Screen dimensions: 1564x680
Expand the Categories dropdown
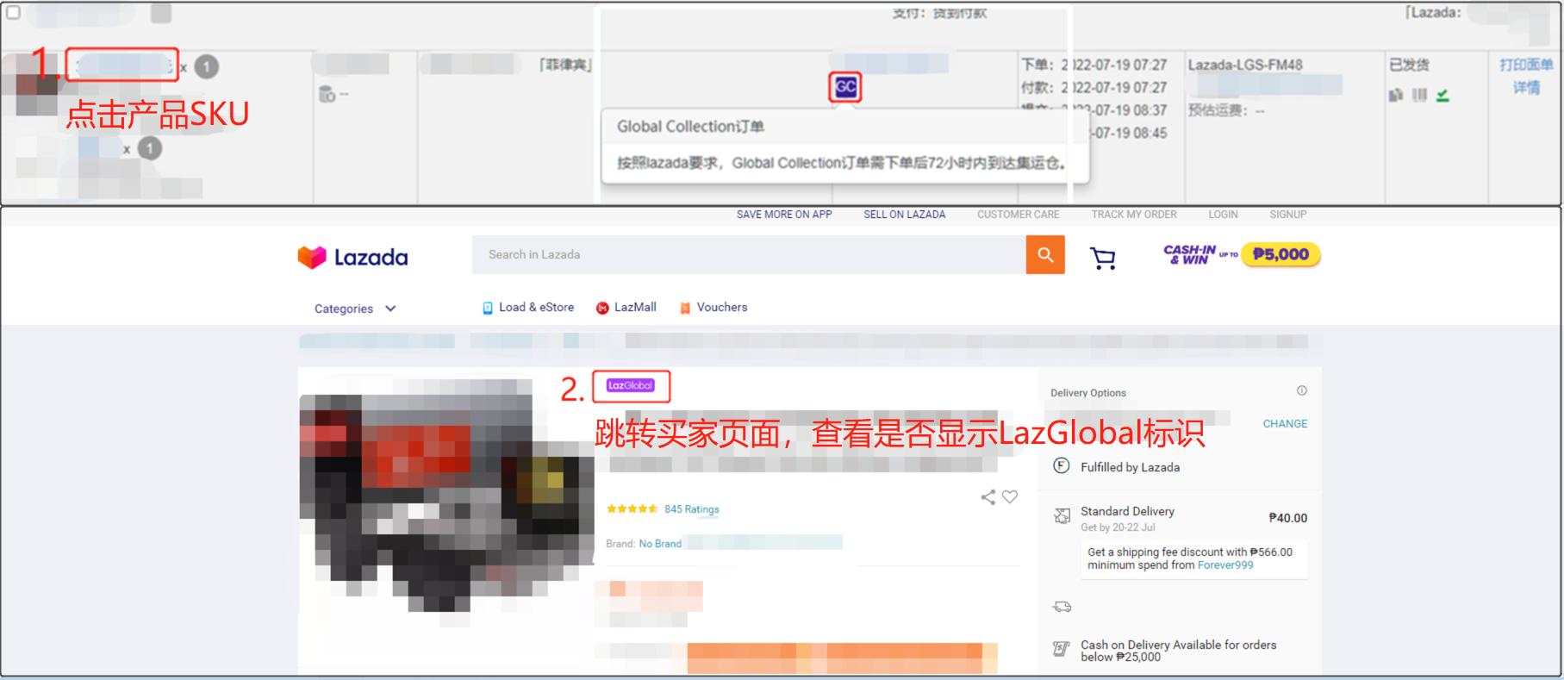[x=354, y=309]
